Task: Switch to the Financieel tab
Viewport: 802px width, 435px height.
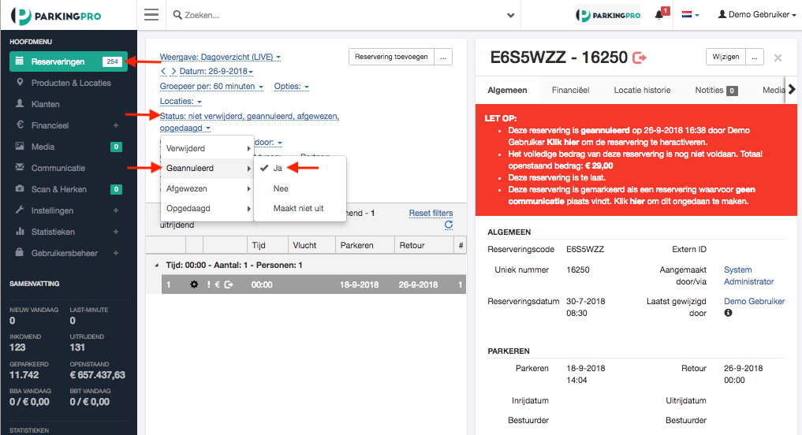Action: 570,91
